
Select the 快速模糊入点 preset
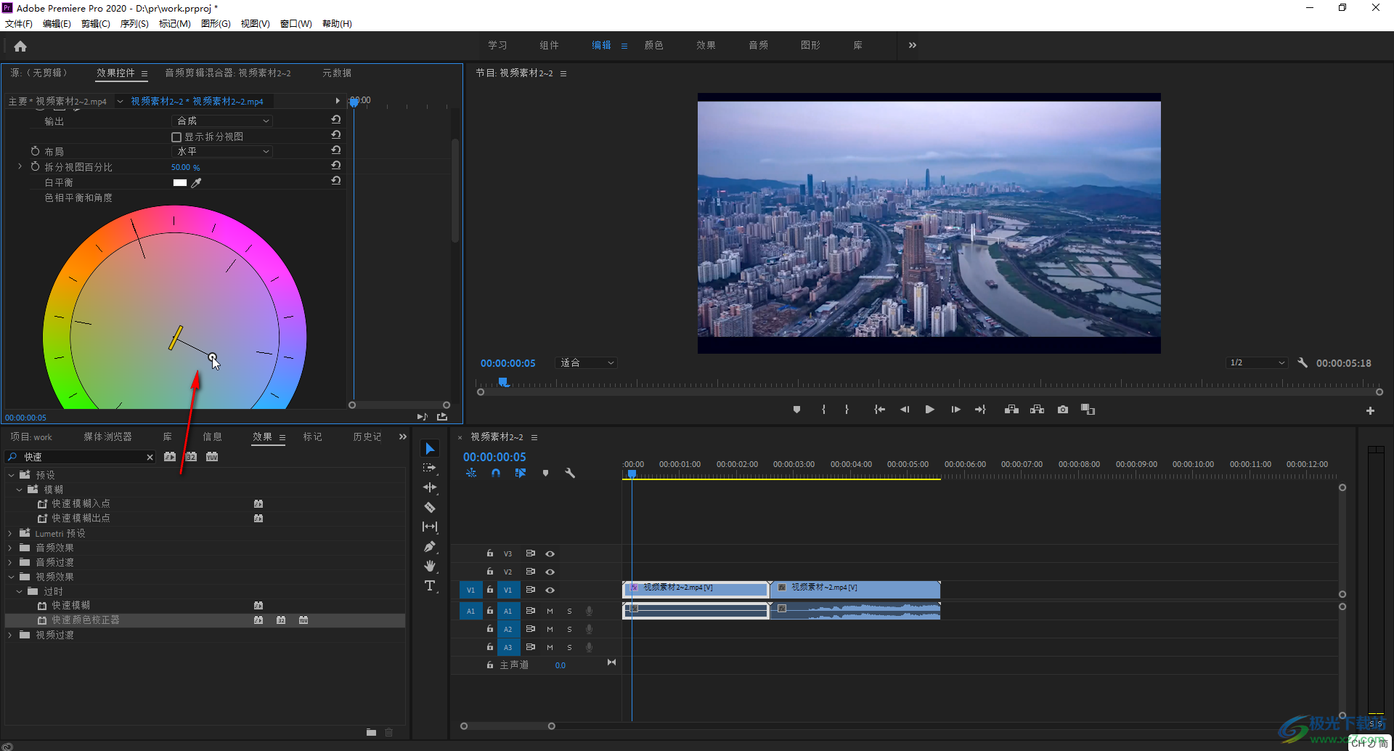point(81,503)
